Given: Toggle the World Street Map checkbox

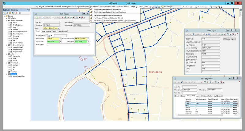Looking at the screenshot, I should 11,76.
